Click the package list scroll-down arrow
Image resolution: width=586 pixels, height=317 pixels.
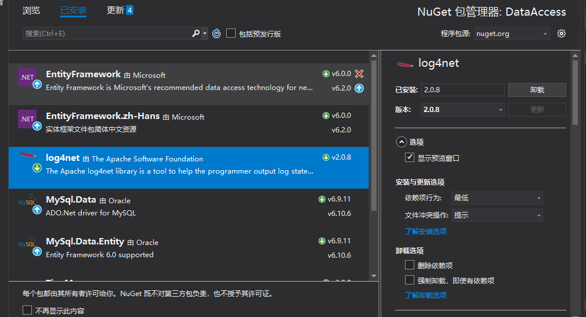pyautogui.click(x=374, y=276)
